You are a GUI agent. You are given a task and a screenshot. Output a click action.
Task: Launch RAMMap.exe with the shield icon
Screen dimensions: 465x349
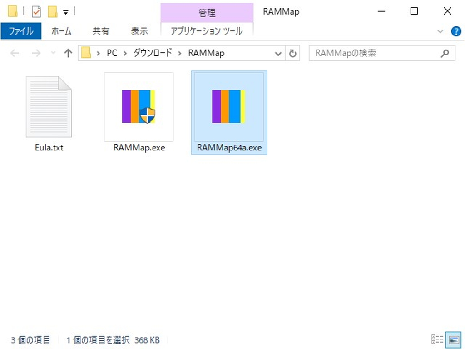139,108
